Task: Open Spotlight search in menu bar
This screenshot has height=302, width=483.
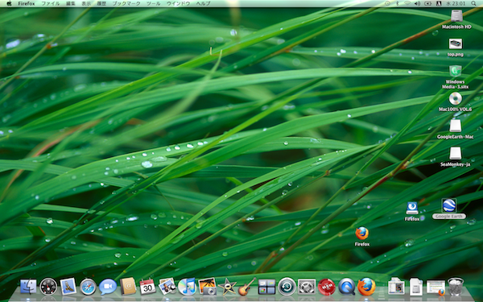Action: [x=473, y=3]
